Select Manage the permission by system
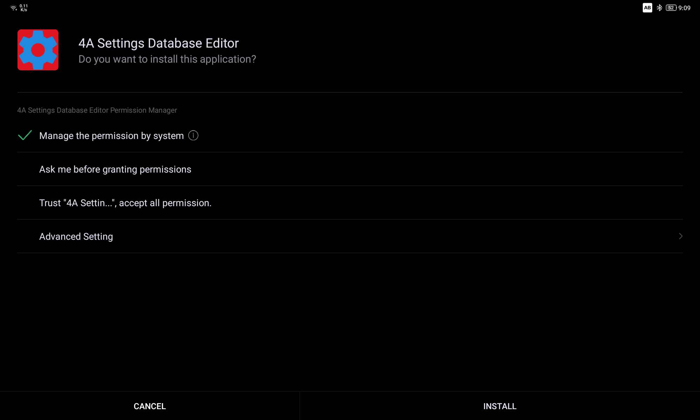 111,136
